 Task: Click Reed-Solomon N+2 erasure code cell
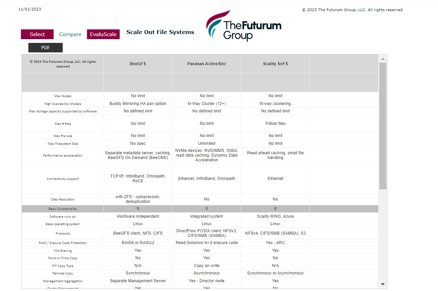coord(207,243)
